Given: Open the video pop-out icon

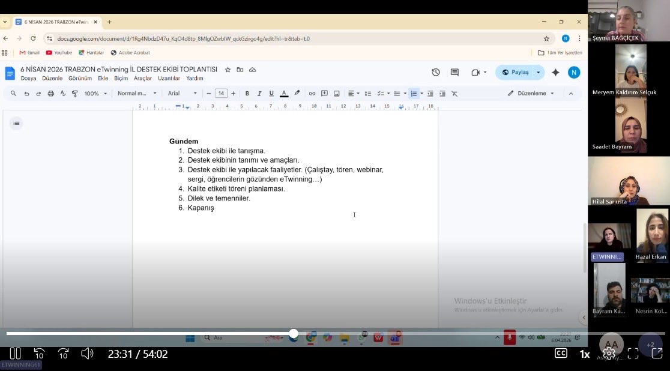Looking at the screenshot, I should 657,354.
